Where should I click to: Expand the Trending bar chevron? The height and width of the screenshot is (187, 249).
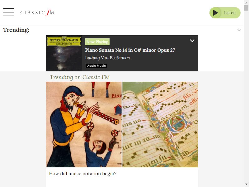click(x=239, y=30)
